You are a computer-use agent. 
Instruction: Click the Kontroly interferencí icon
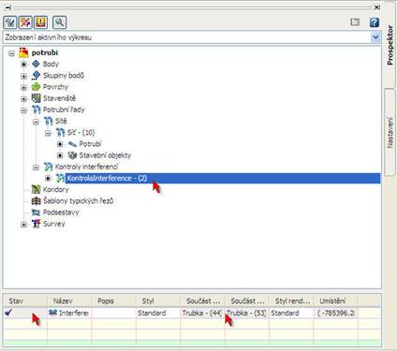click(48, 167)
